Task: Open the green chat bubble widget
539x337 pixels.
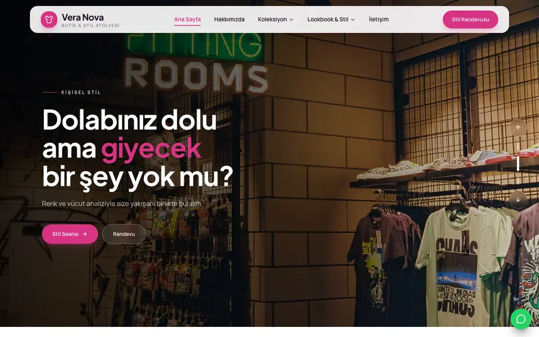Action: coord(521,319)
